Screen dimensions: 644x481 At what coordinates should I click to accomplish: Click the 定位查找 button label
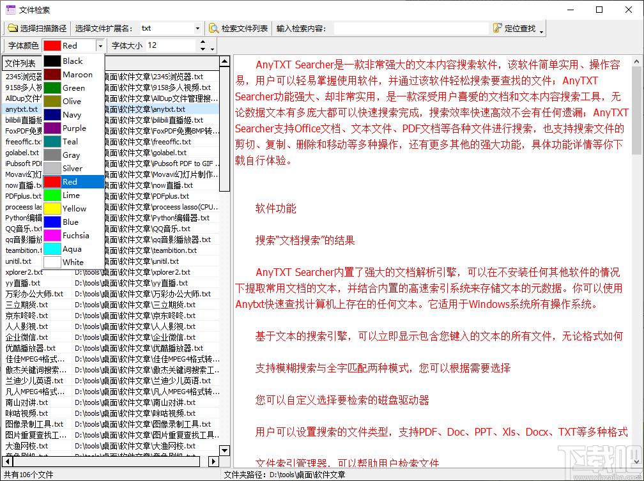[520, 28]
